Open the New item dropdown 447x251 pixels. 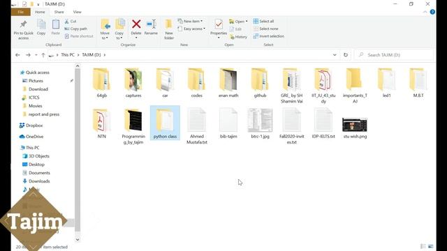tap(190, 21)
